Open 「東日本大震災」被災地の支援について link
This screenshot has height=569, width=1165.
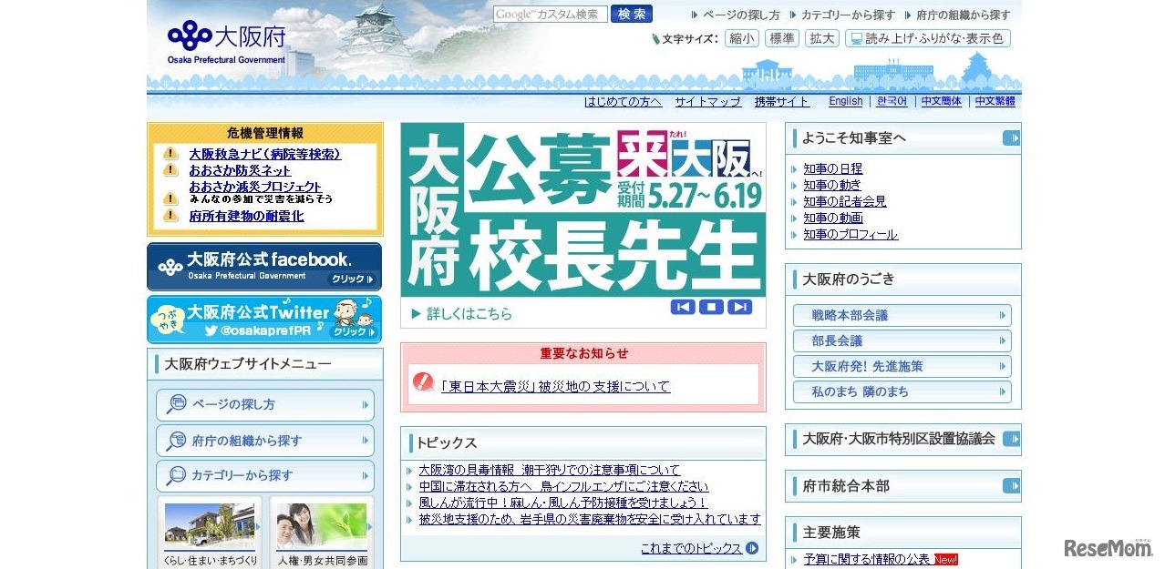pos(555,386)
